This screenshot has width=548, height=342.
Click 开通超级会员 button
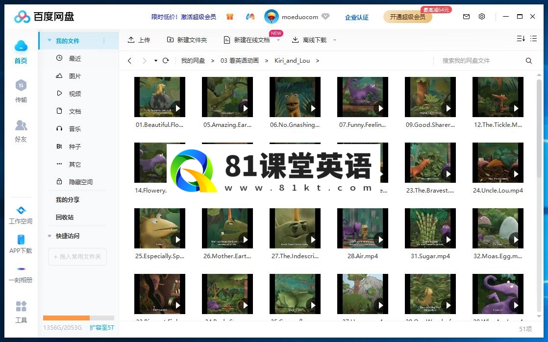(407, 17)
